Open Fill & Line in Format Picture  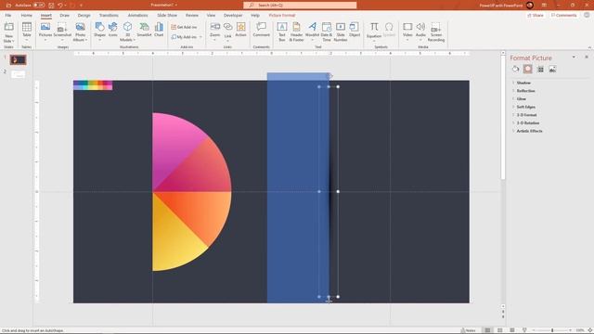click(x=516, y=69)
